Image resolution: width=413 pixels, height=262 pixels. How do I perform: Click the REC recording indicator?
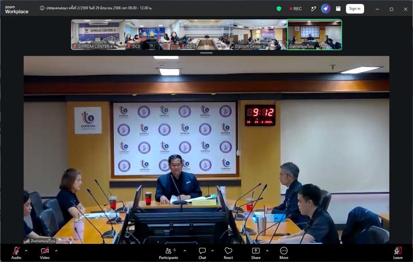pos(296,9)
